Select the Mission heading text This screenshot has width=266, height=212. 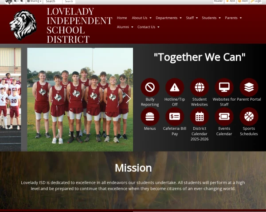coord(133,168)
